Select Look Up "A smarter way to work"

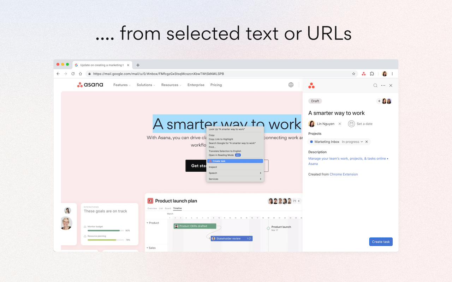[235, 129]
